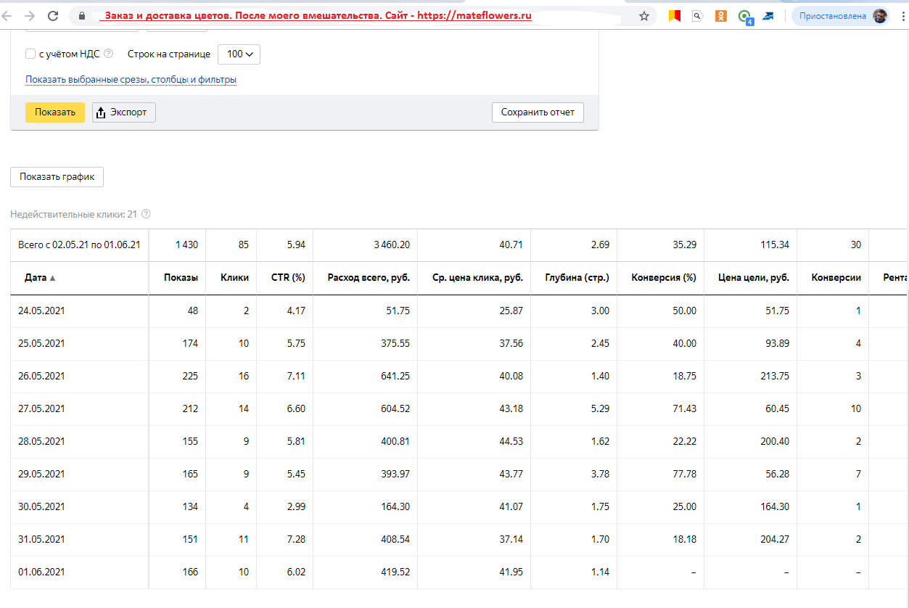Open the blue chart arrow extension
The width and height of the screenshot is (909, 608).
click(x=768, y=16)
